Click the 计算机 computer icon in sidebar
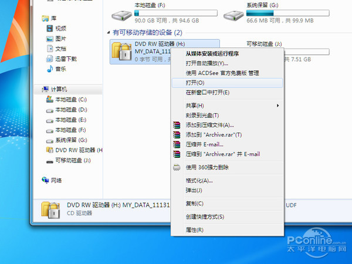Image resolution: width=352 pixels, height=264 pixels. (x=45, y=89)
